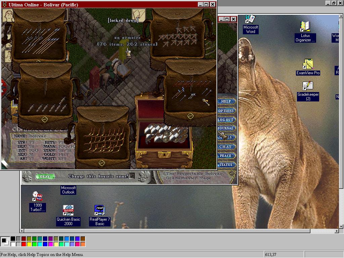Click the horizontal scrollbar left arrow

tap(22, 231)
